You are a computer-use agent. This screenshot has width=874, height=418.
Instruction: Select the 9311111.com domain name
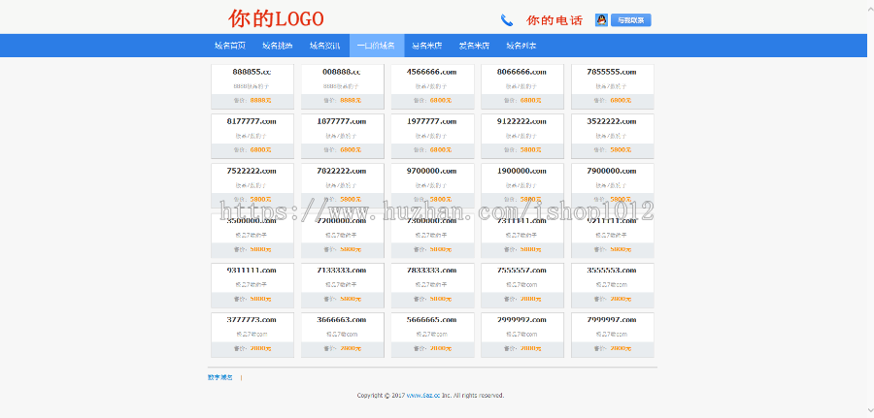(252, 270)
